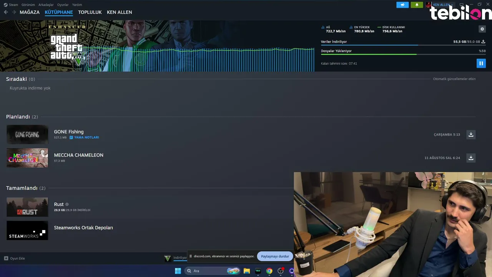The width and height of the screenshot is (492, 277).
Task: Open the Arkadaşlar menu
Action: pos(46,5)
